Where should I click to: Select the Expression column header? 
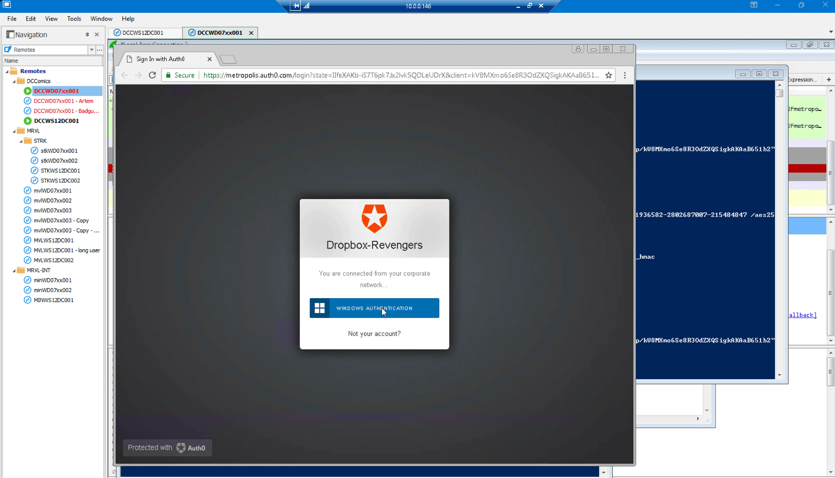[803, 80]
